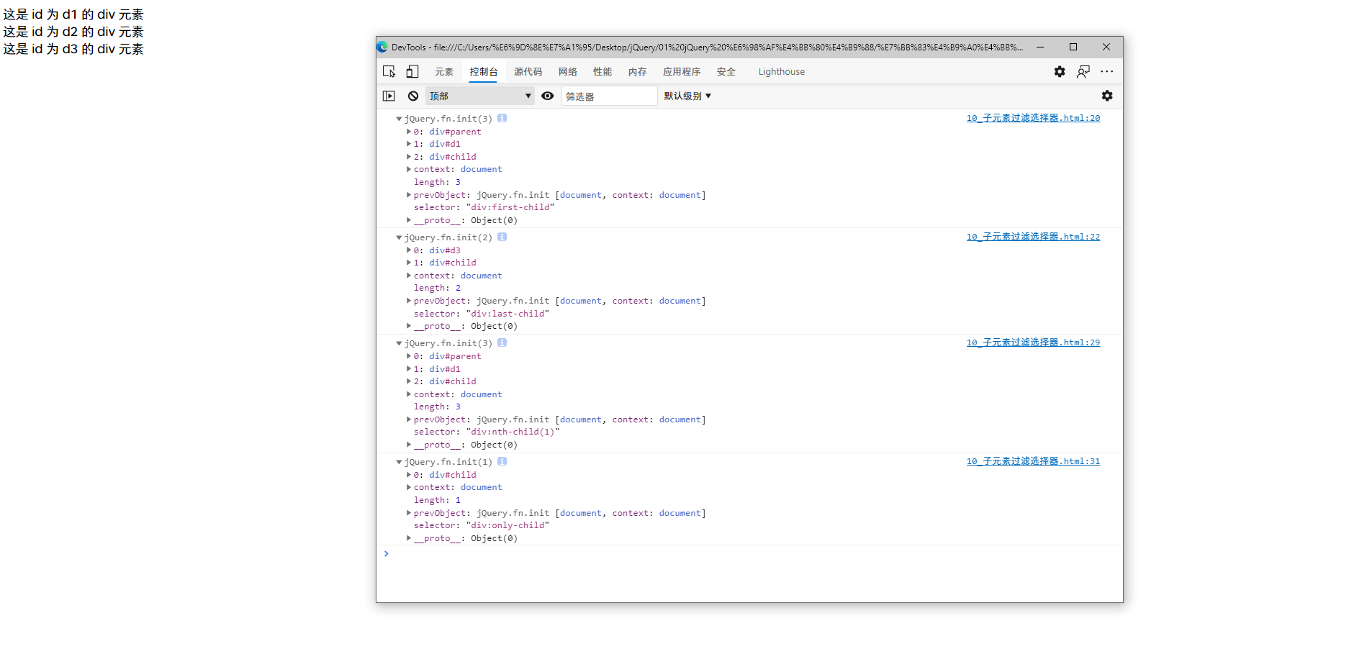Open source link html:22
Screen dimensions: 1349x667
click(x=1033, y=237)
